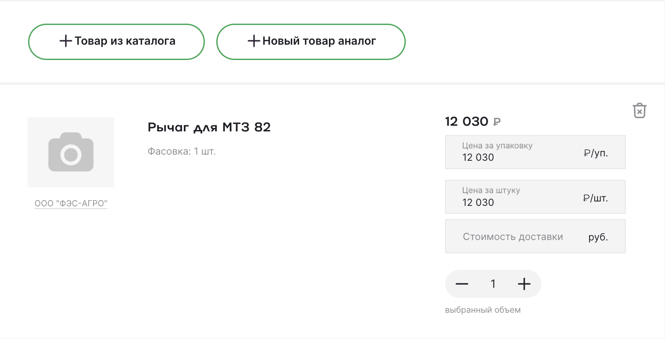This screenshot has width=665, height=339.
Task: Click the Стоимость доставки input field
Action: 535,236
